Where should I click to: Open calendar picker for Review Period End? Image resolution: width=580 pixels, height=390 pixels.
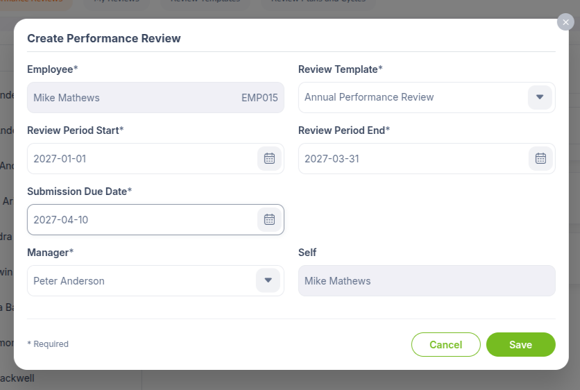(540, 158)
